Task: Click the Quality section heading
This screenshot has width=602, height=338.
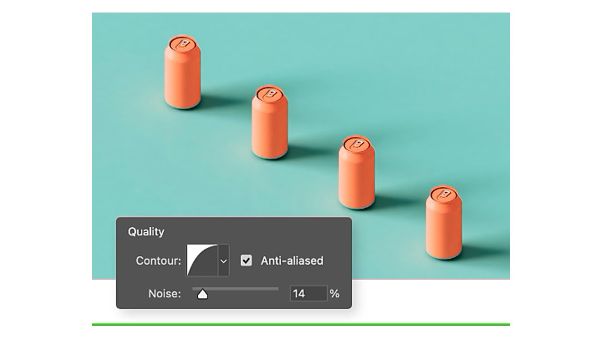Action: [146, 232]
